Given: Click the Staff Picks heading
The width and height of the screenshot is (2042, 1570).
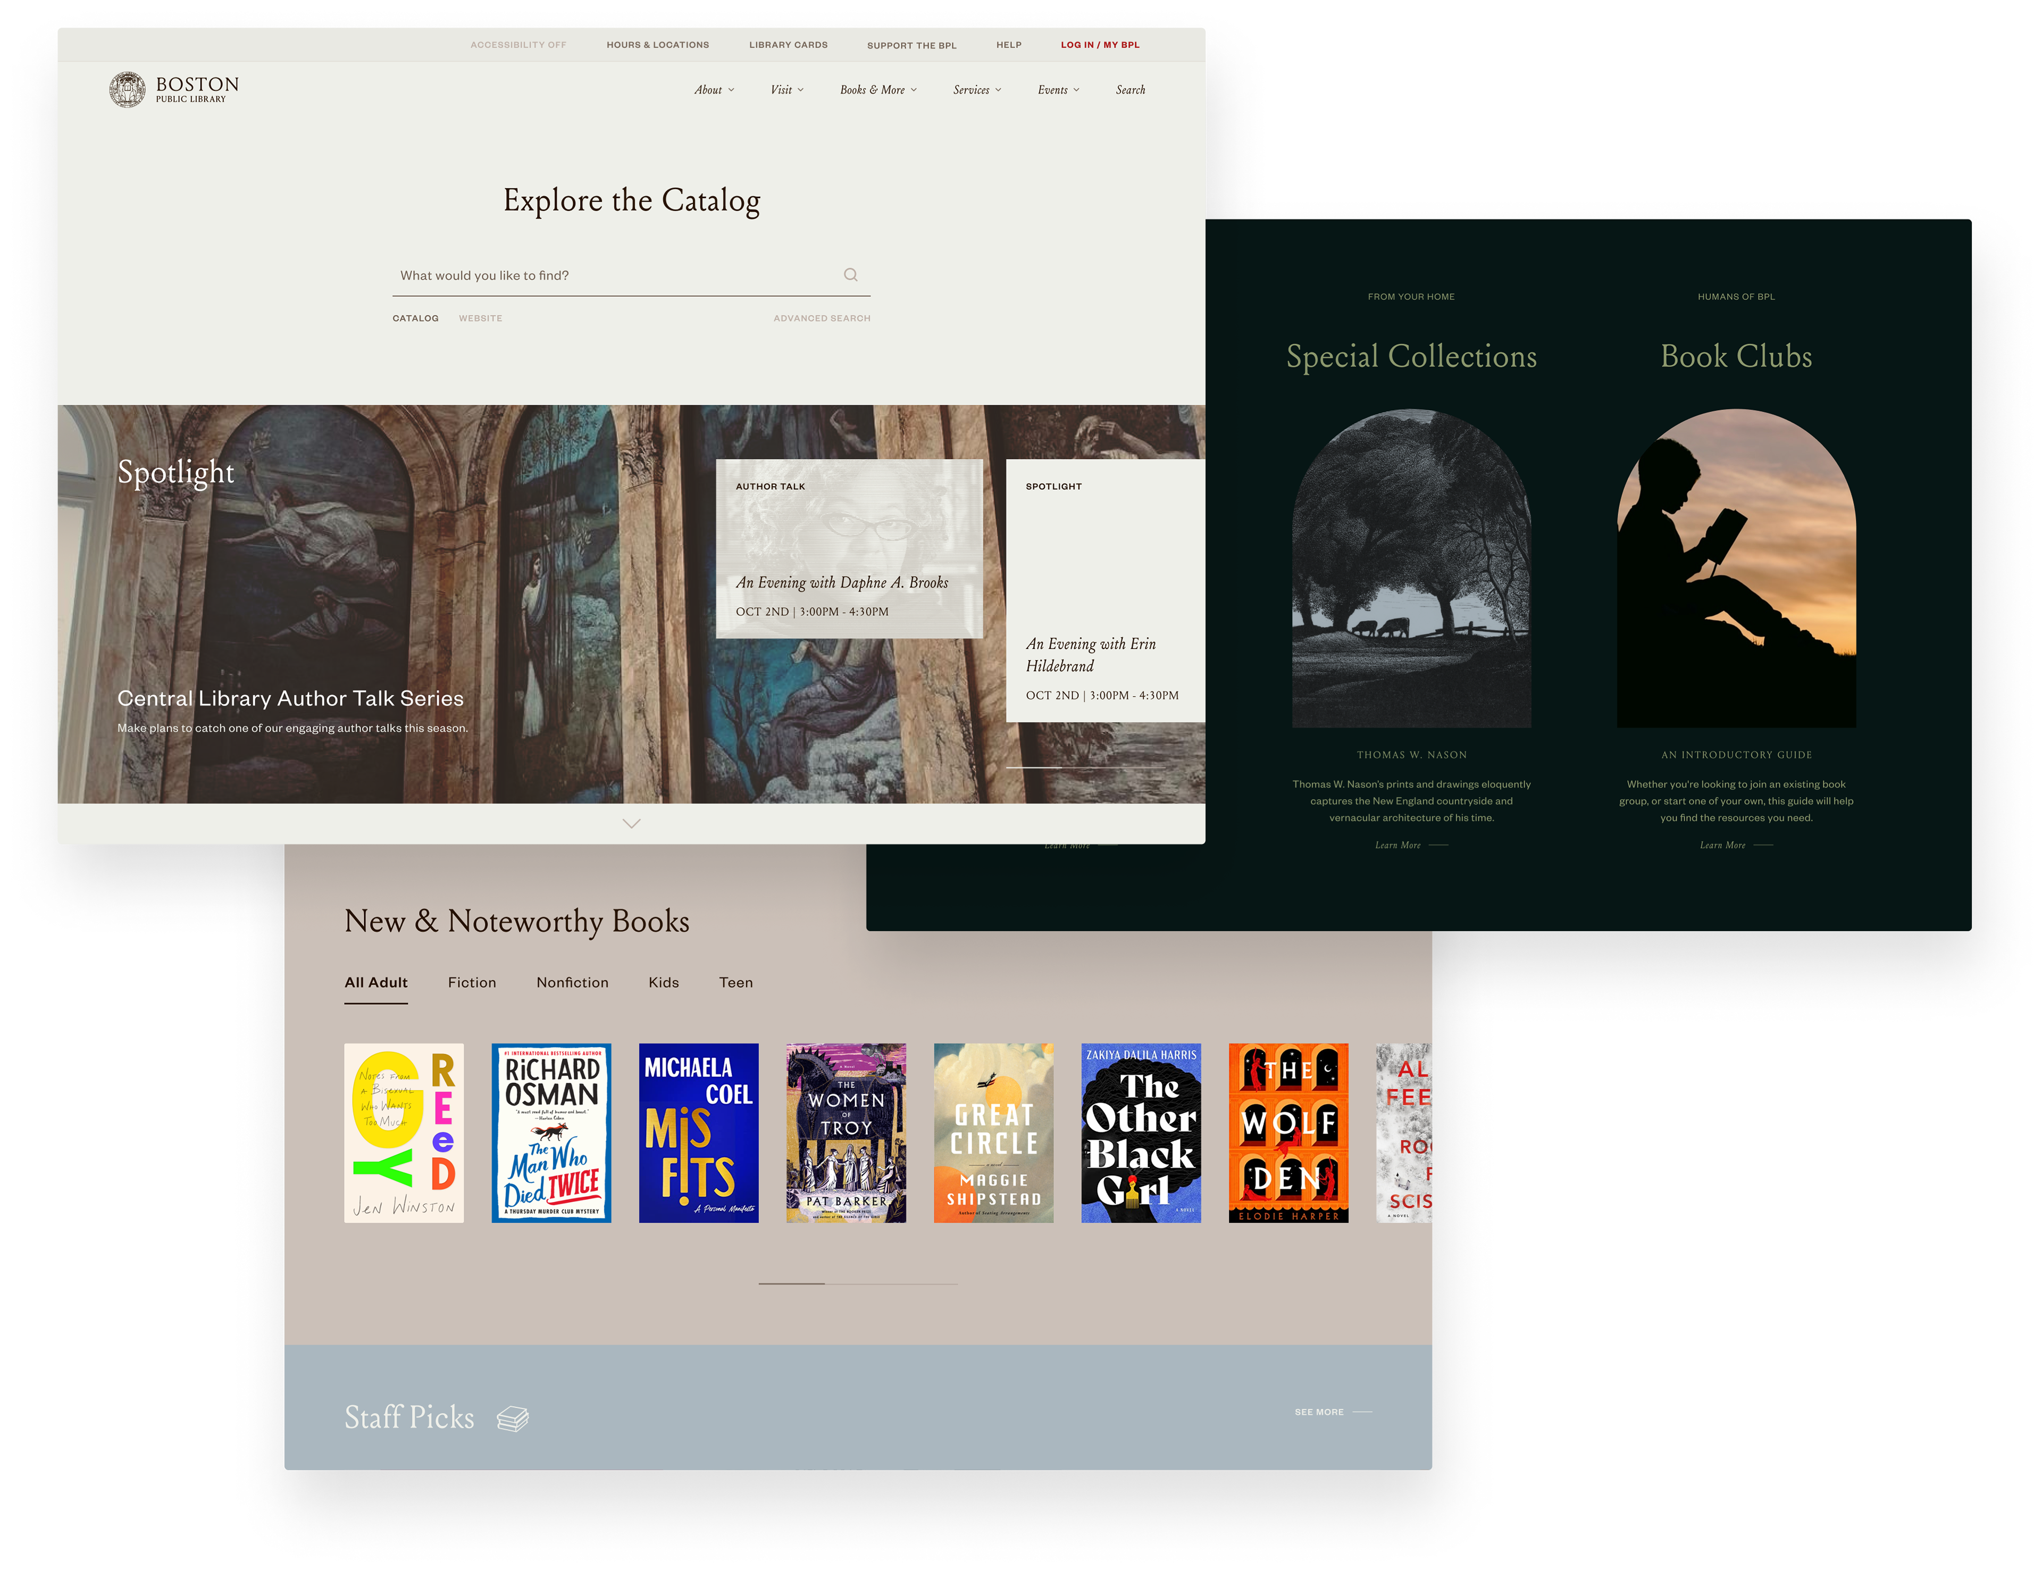Looking at the screenshot, I should pyautogui.click(x=409, y=1417).
